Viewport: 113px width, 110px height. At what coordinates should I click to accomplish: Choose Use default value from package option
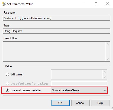(7, 84)
